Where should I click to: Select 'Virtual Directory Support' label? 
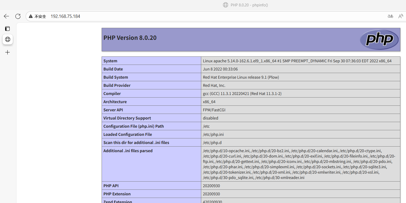tap(127, 118)
